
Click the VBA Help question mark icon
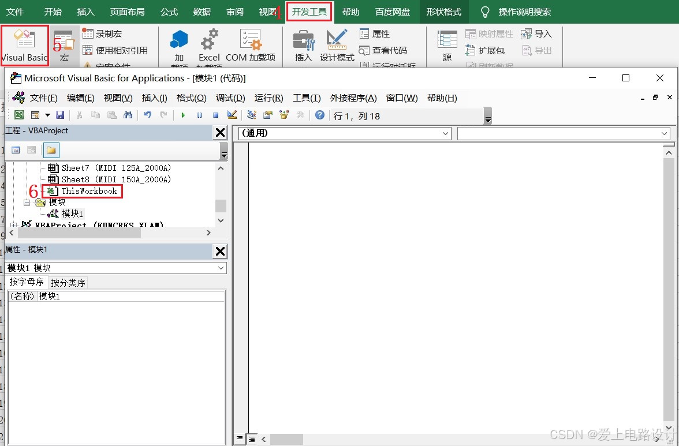320,115
